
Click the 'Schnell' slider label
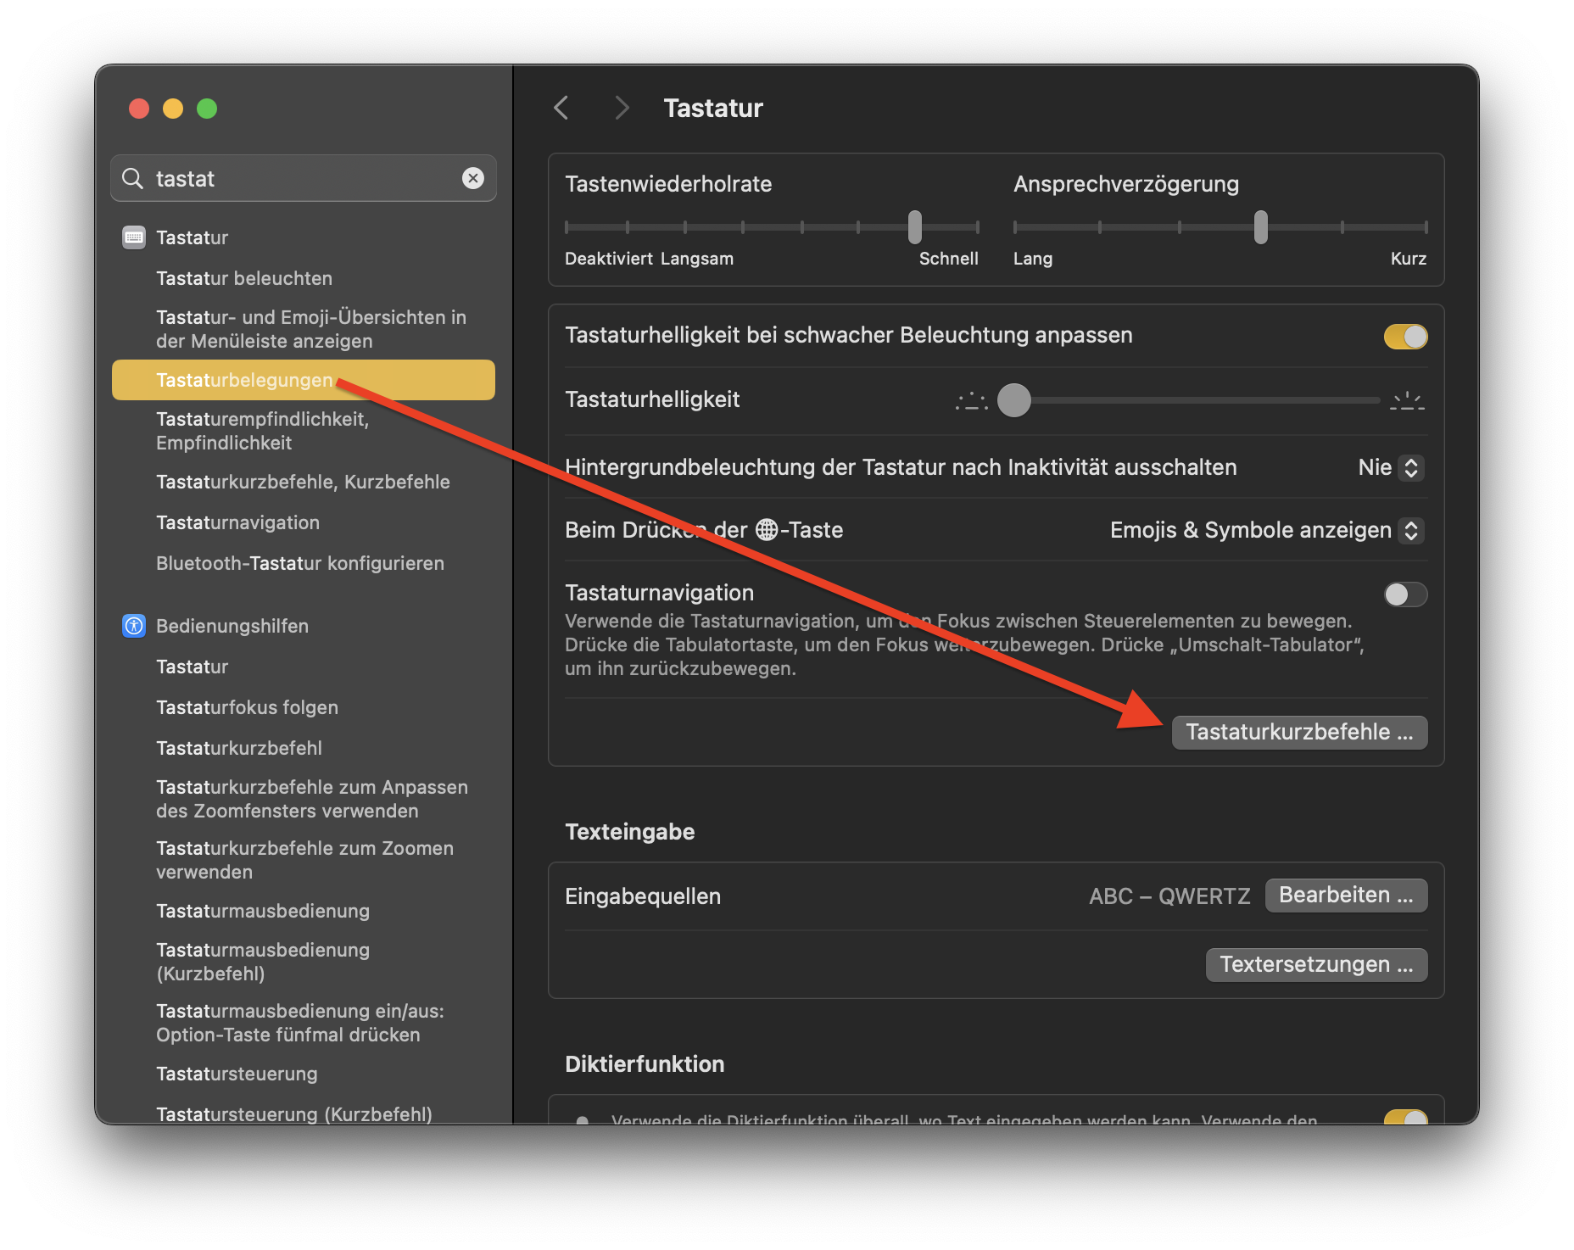(x=949, y=259)
